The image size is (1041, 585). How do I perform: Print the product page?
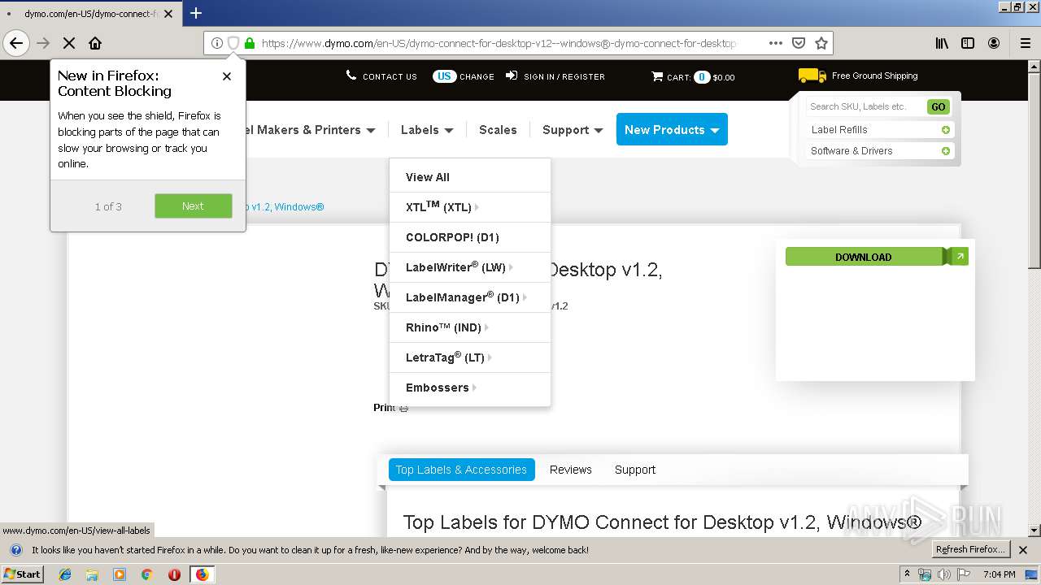[x=390, y=408]
